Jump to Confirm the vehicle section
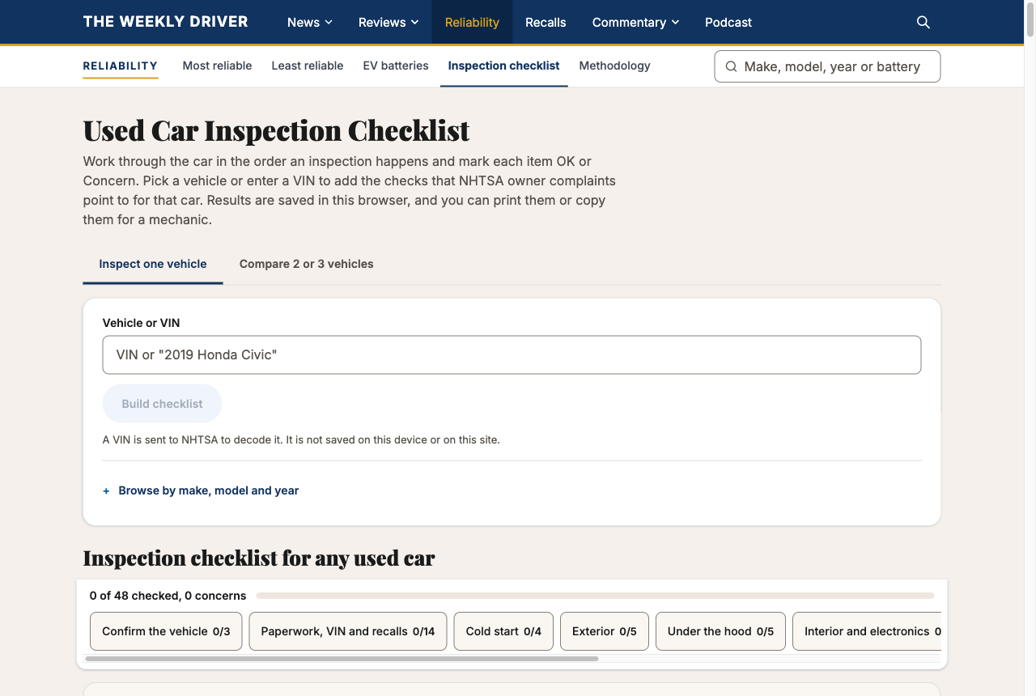 pyautogui.click(x=166, y=631)
